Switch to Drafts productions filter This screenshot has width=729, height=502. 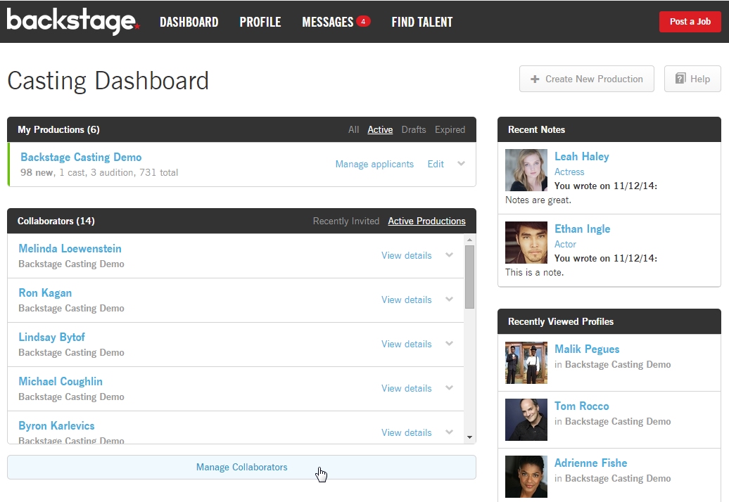tap(413, 129)
